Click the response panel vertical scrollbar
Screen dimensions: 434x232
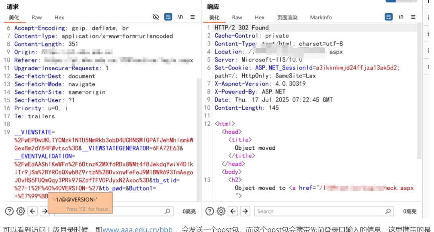click(x=419, y=91)
